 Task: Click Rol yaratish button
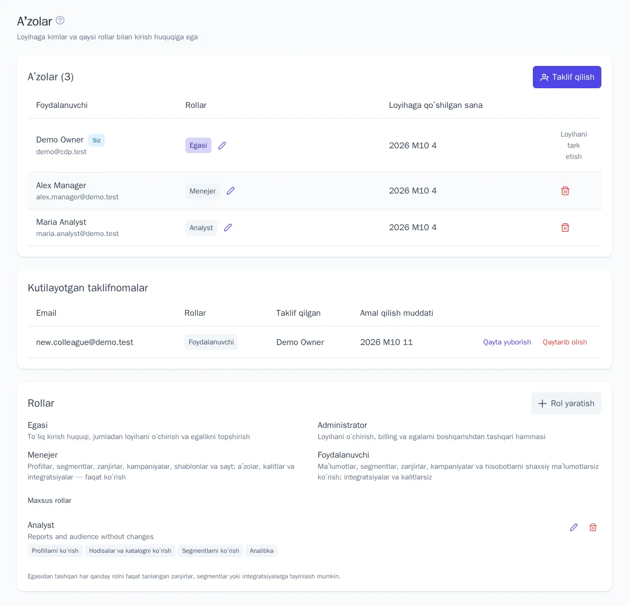click(x=566, y=403)
